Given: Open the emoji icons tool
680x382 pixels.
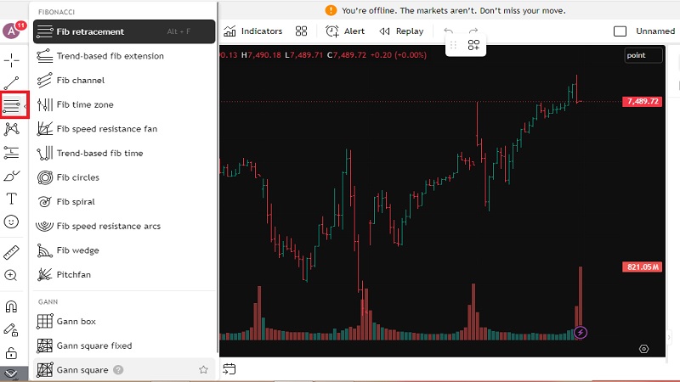Looking at the screenshot, I should pyautogui.click(x=11, y=222).
